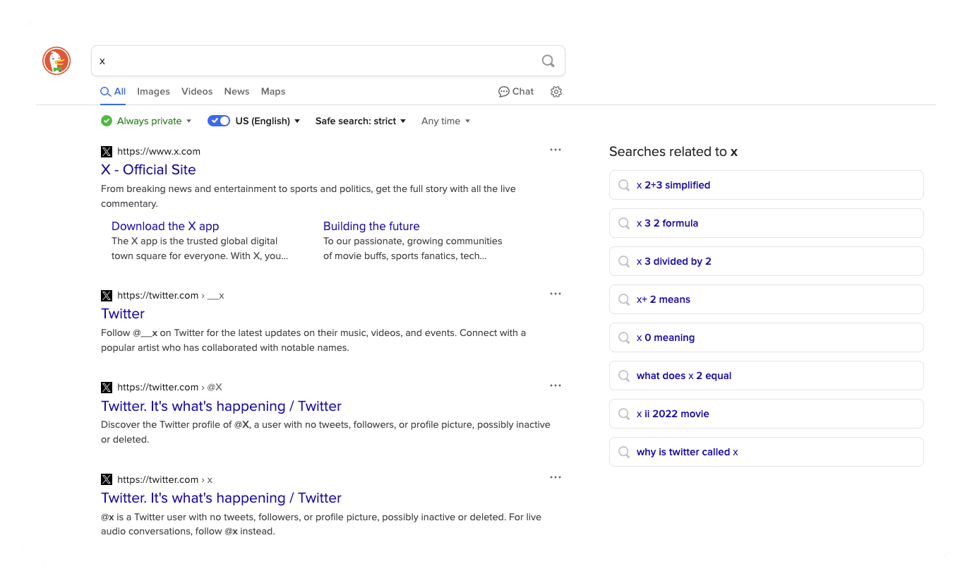The image size is (972, 581).
Task: Click the https://twitter.com › __x URL text
Action: (171, 295)
